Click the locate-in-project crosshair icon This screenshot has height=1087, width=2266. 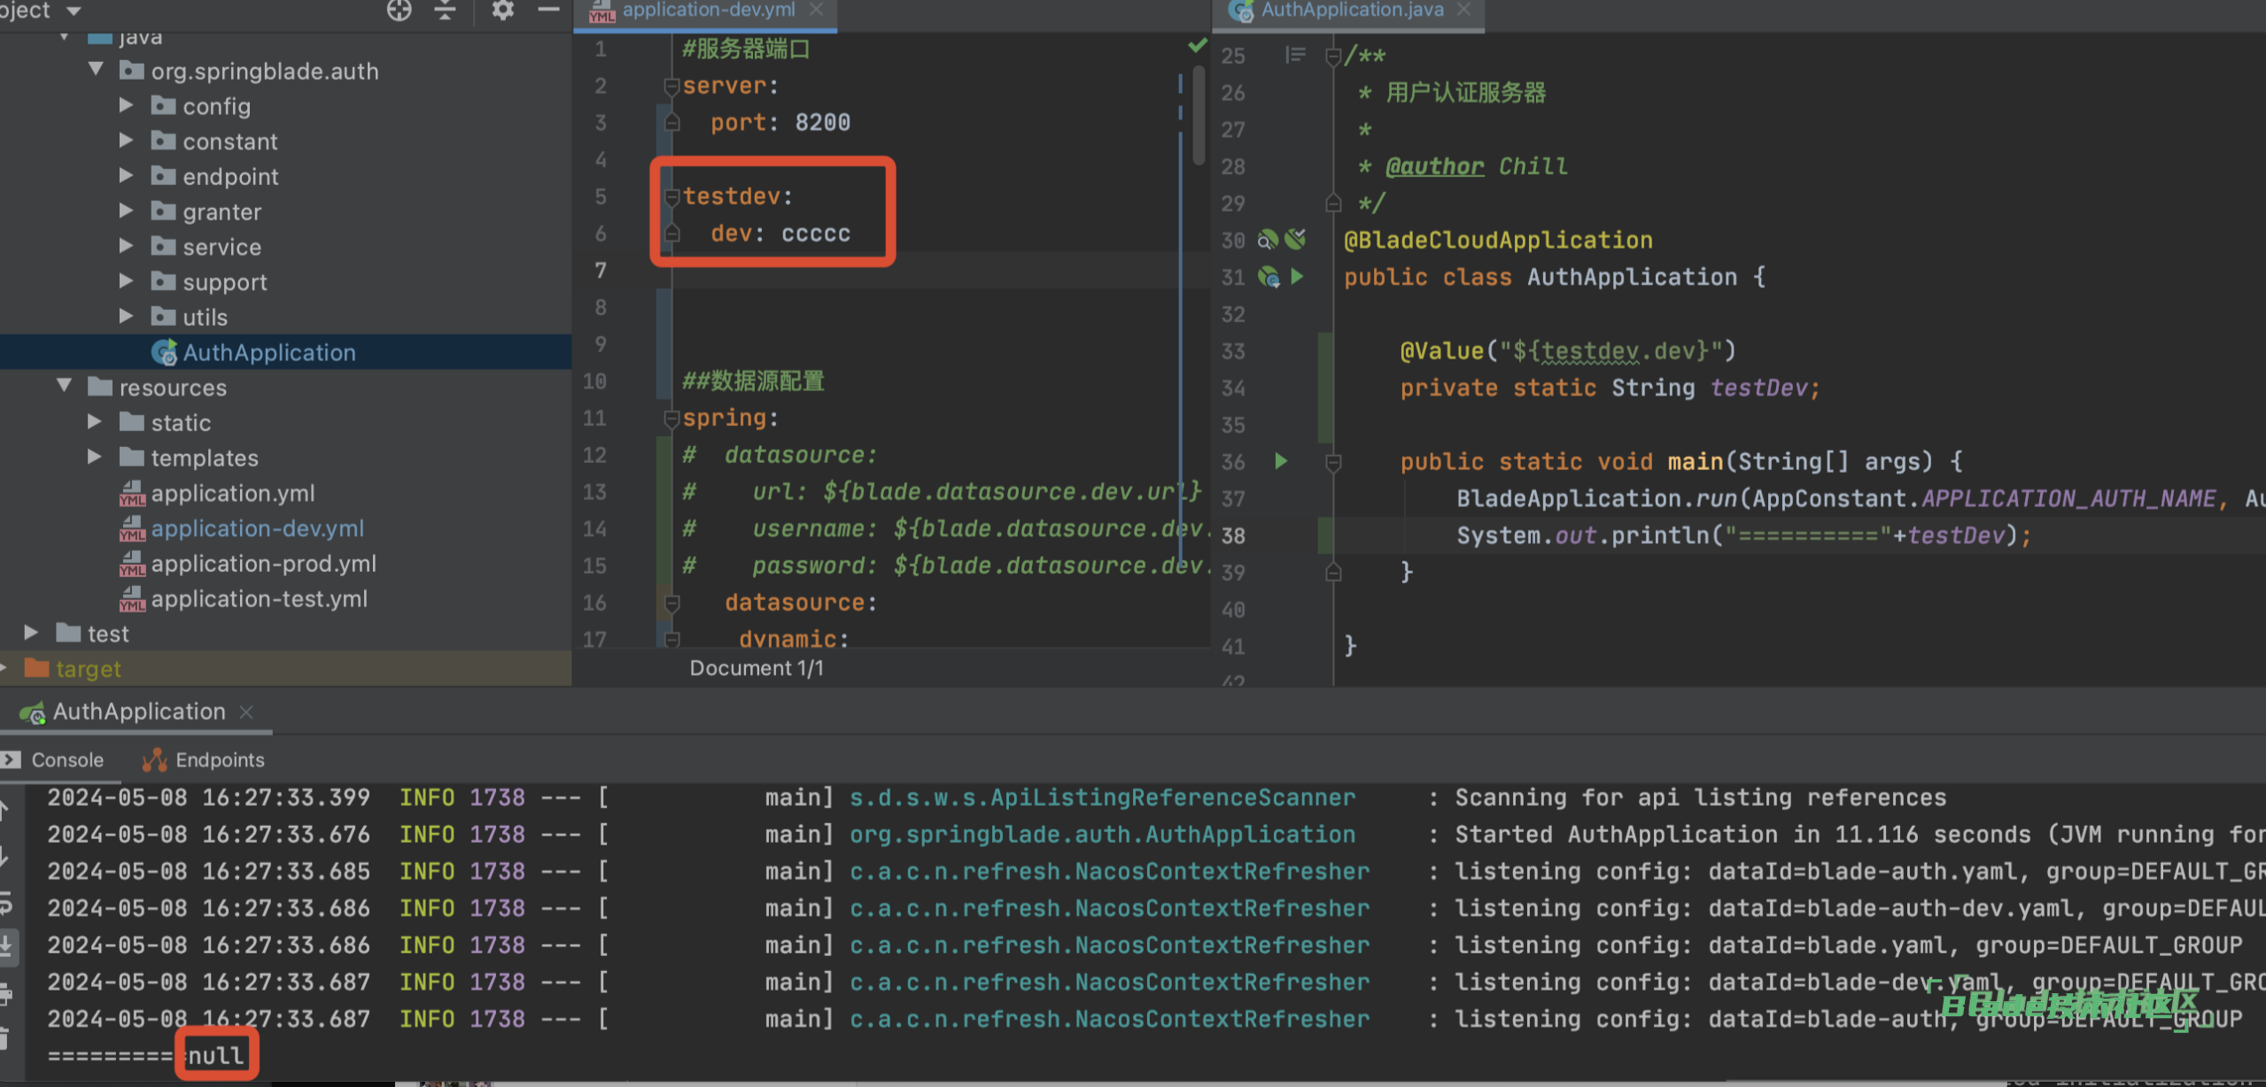point(400,11)
